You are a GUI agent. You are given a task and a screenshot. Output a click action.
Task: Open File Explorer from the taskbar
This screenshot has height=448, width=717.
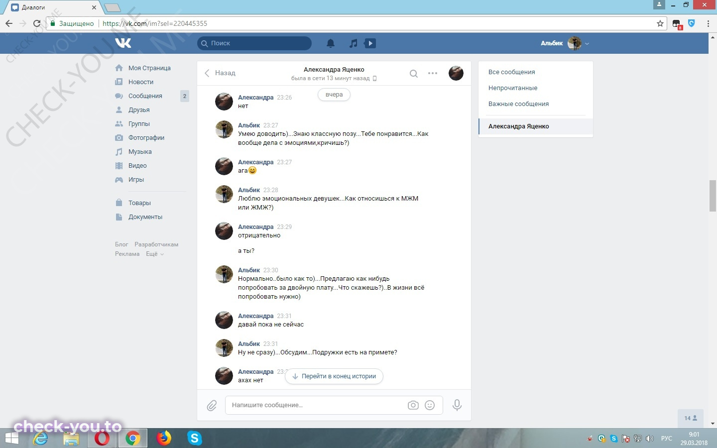(x=71, y=438)
